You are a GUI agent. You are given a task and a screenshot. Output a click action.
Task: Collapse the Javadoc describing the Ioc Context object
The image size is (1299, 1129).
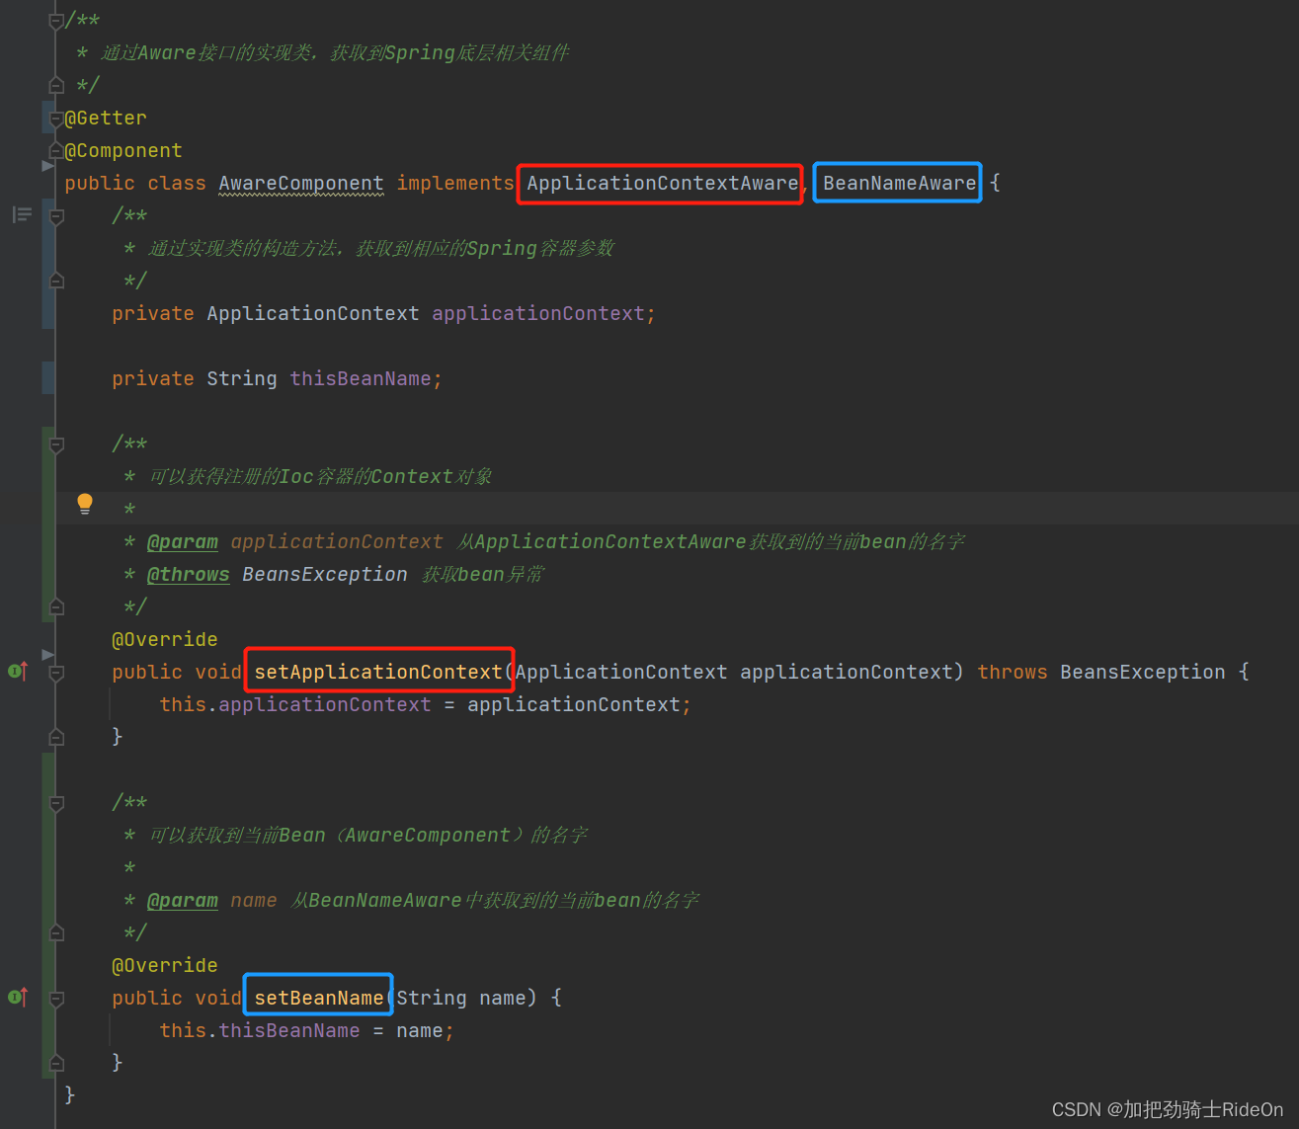point(56,444)
